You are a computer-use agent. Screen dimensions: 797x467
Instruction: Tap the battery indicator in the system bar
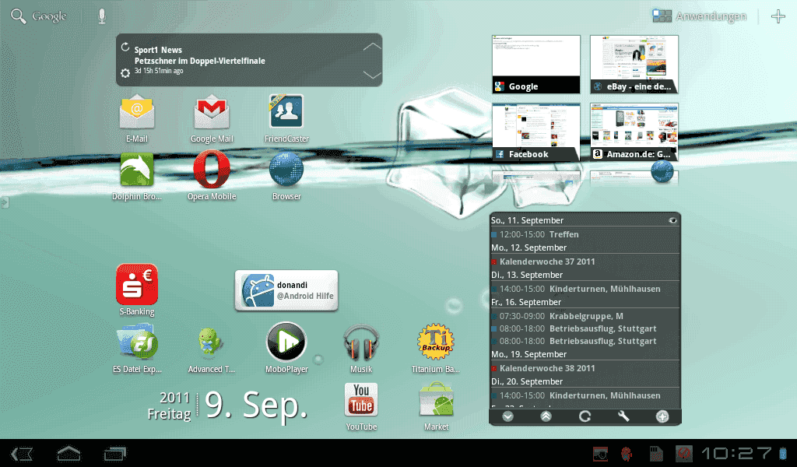coord(783,453)
